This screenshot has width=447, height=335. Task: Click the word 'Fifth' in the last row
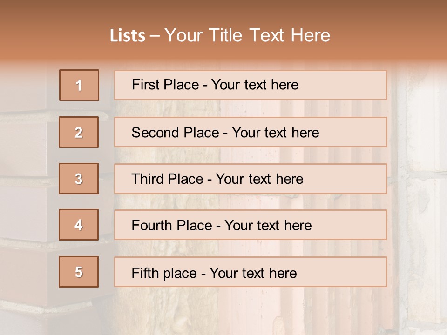145,273
